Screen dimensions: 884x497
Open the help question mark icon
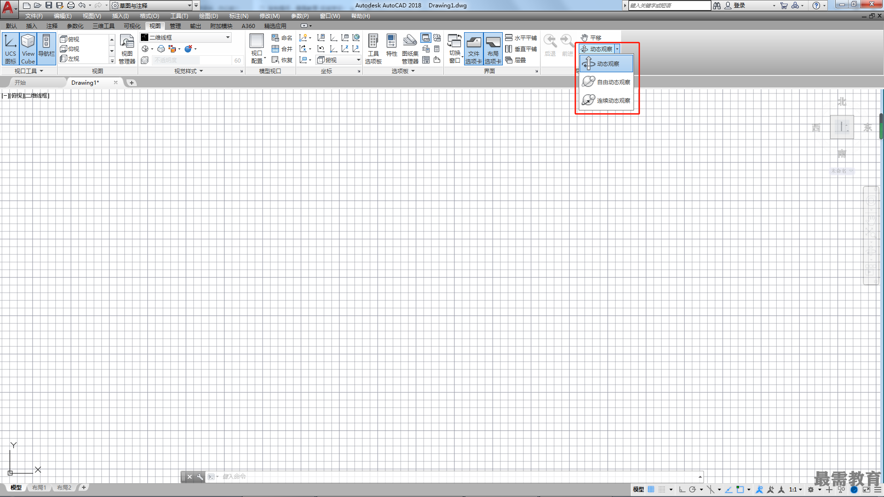click(x=816, y=6)
